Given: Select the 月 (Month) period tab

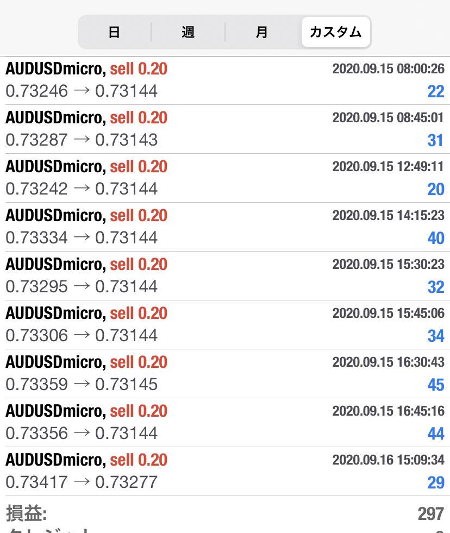Looking at the screenshot, I should [x=261, y=32].
